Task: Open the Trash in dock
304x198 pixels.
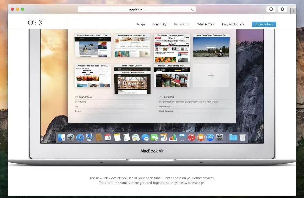Action: click(242, 137)
